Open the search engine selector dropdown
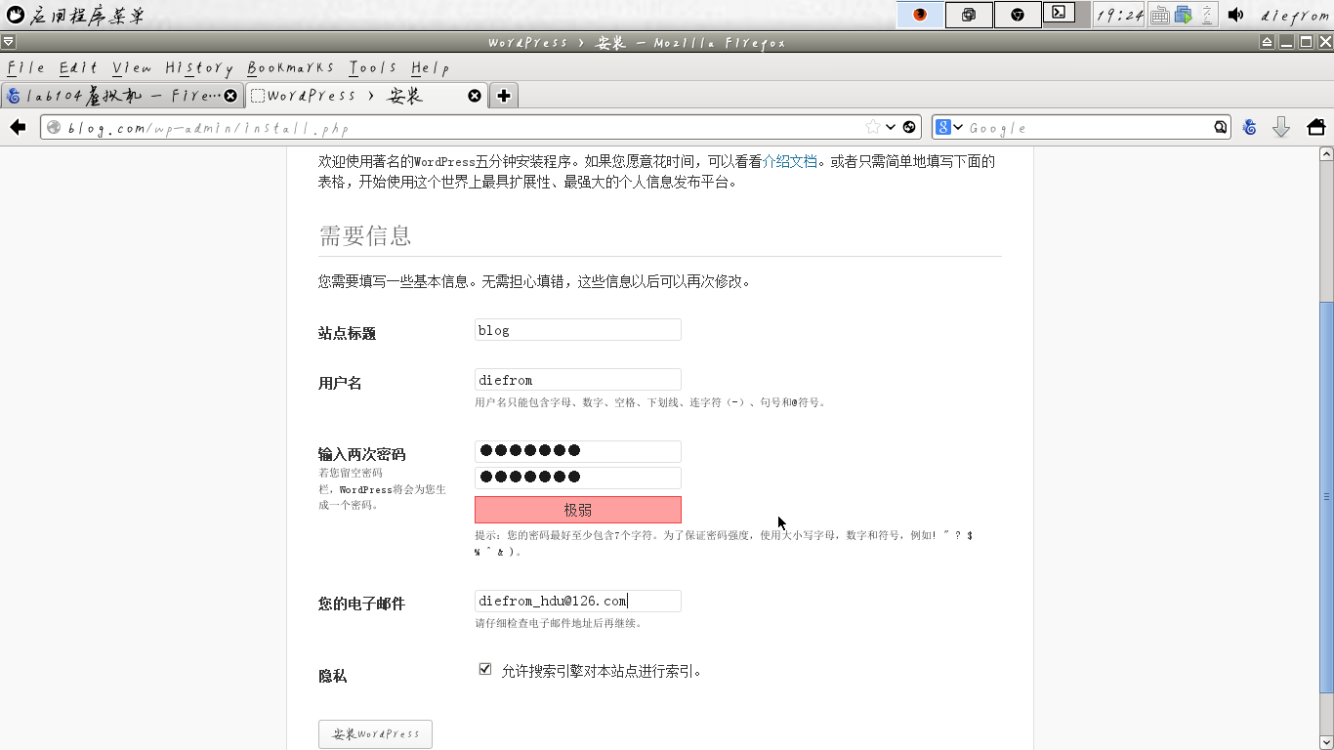 949,127
